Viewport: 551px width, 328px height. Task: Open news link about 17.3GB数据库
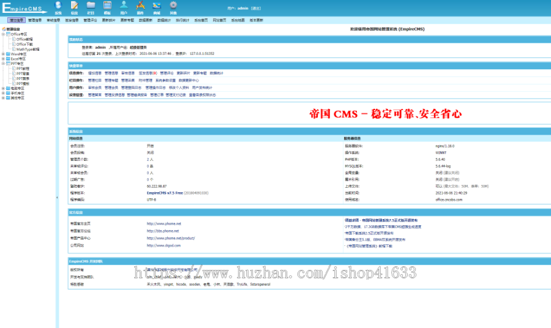point(383,227)
